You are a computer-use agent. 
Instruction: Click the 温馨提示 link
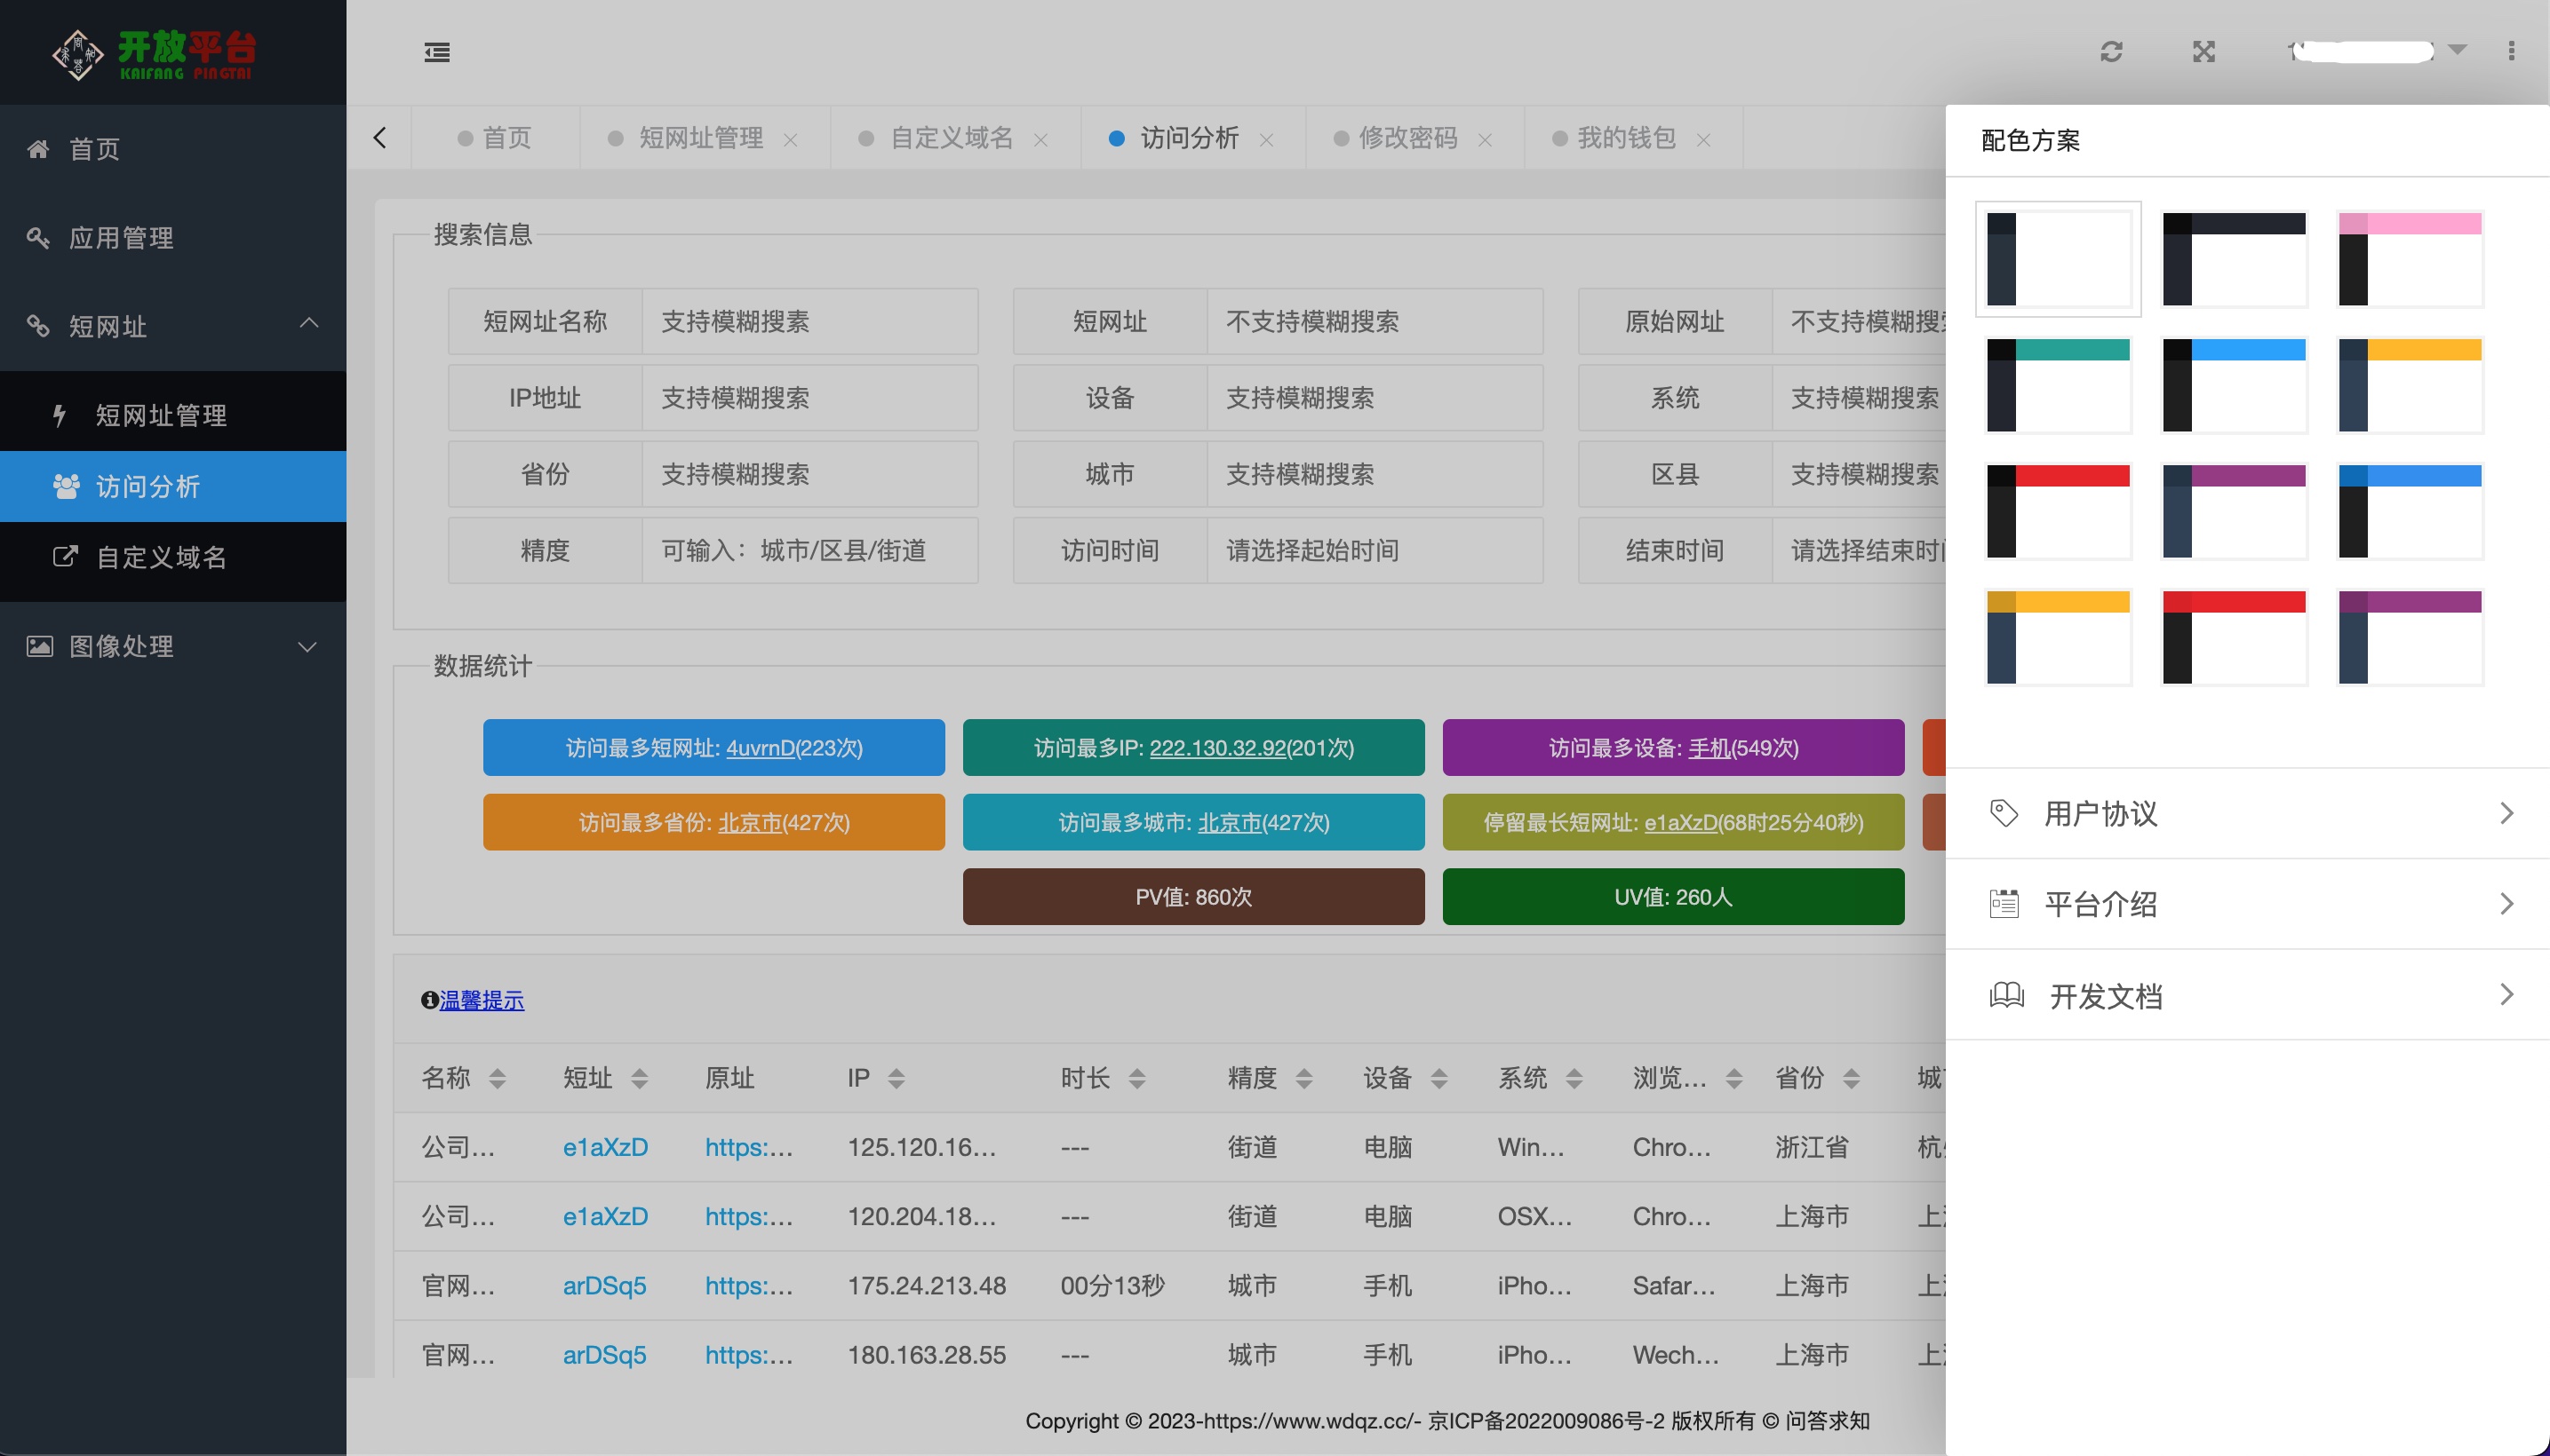pyautogui.click(x=482, y=1000)
